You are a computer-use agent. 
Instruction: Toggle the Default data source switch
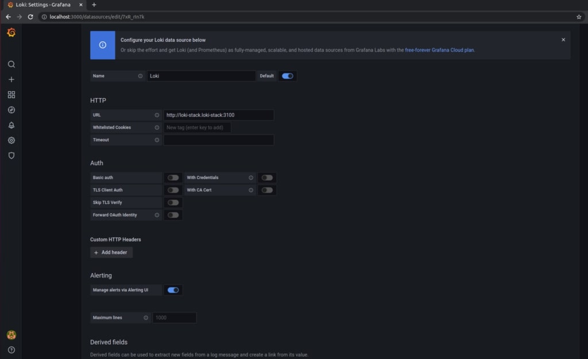point(287,76)
